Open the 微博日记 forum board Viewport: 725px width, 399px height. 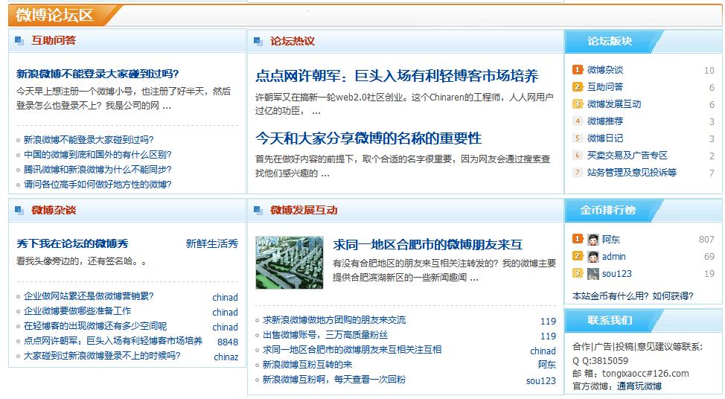(x=605, y=138)
